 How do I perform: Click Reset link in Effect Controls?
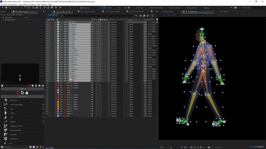point(27,17)
